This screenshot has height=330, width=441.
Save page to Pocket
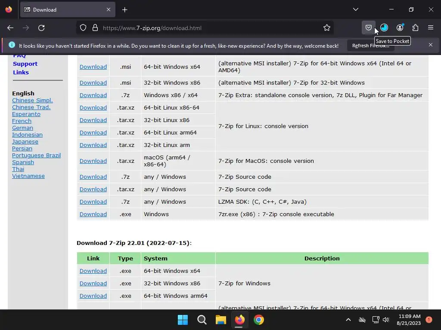(x=369, y=28)
